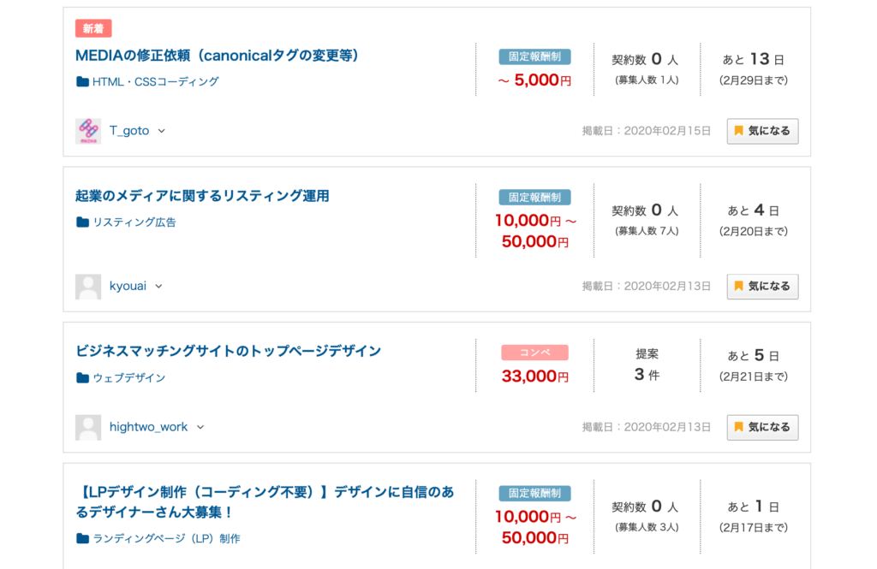Expand the chevron next to hightwo_work

point(200,427)
